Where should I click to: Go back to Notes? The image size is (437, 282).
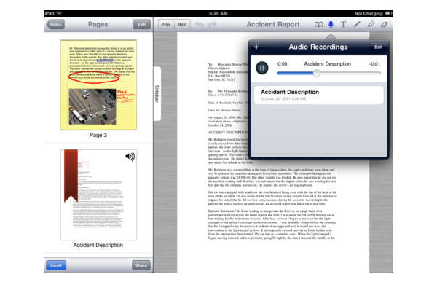click(55, 25)
